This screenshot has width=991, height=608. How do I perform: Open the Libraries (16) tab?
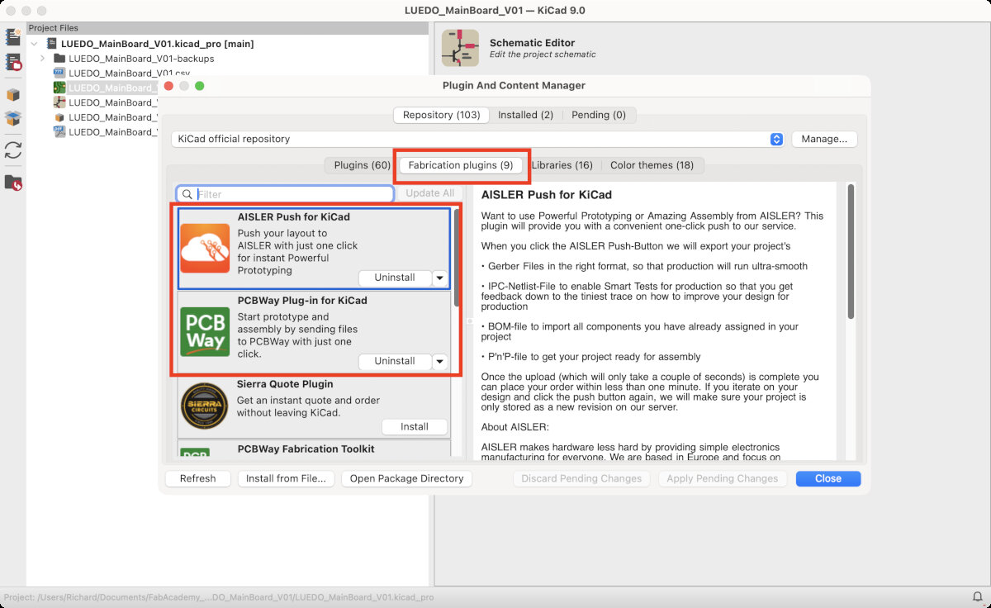tap(562, 165)
